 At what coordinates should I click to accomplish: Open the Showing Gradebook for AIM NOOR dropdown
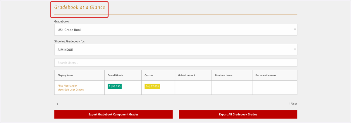(175, 50)
